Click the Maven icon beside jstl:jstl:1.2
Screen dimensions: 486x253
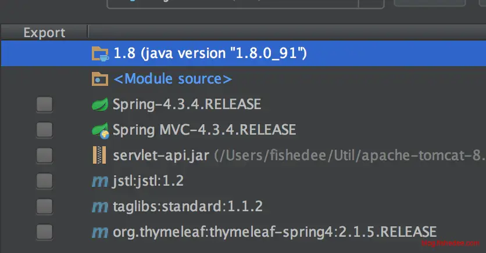(x=101, y=181)
